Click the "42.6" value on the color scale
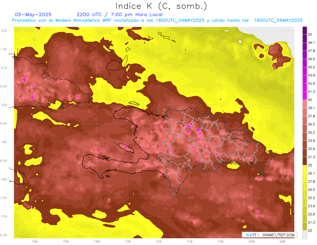This screenshot has width=317, height=245. coord(311,84)
